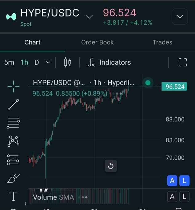Click the green live market status dot

148,83
